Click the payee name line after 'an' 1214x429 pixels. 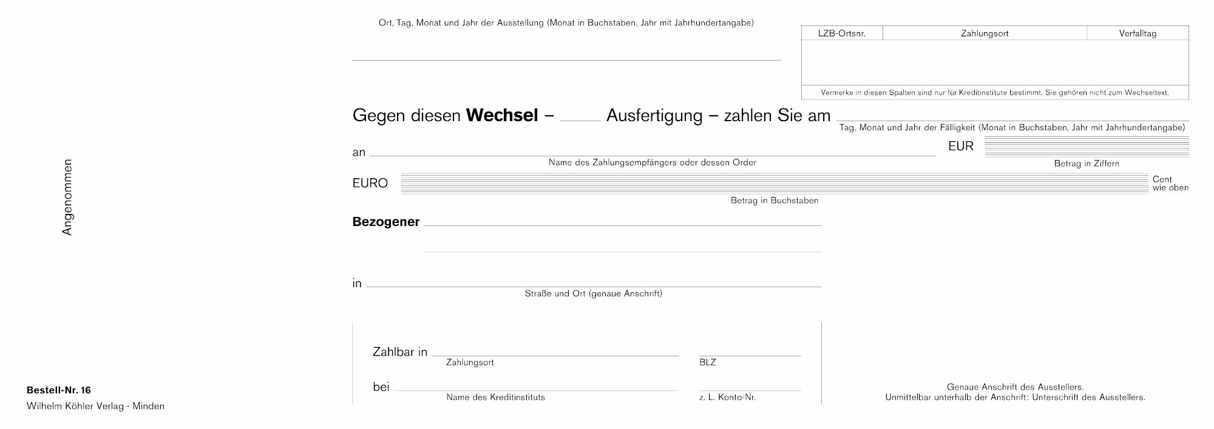click(653, 156)
